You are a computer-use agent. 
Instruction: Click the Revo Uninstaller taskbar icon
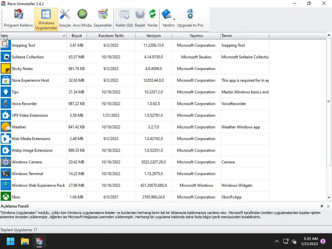click(x=39, y=241)
